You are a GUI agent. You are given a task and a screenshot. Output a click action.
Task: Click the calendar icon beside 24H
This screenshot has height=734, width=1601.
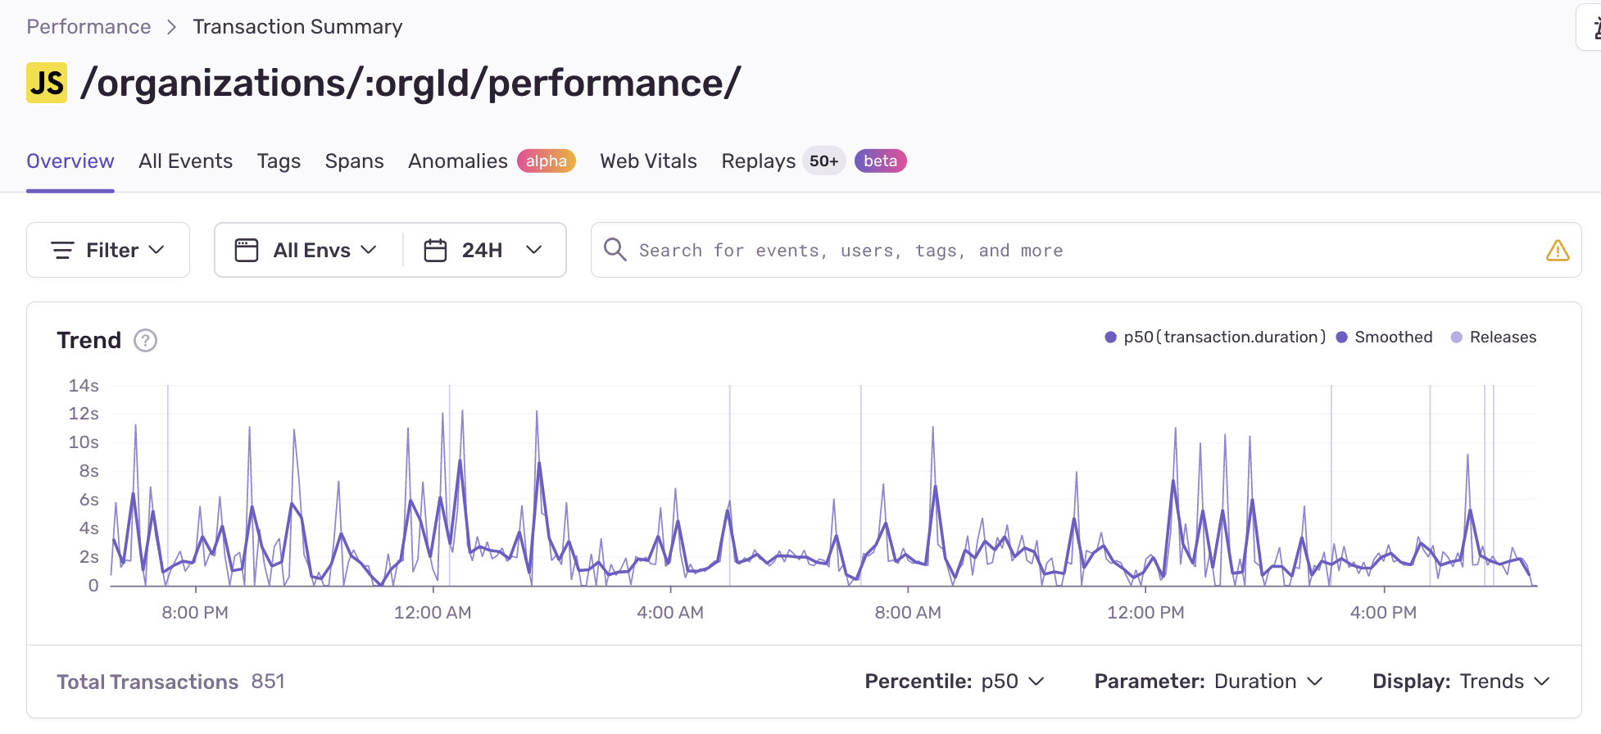[435, 250]
